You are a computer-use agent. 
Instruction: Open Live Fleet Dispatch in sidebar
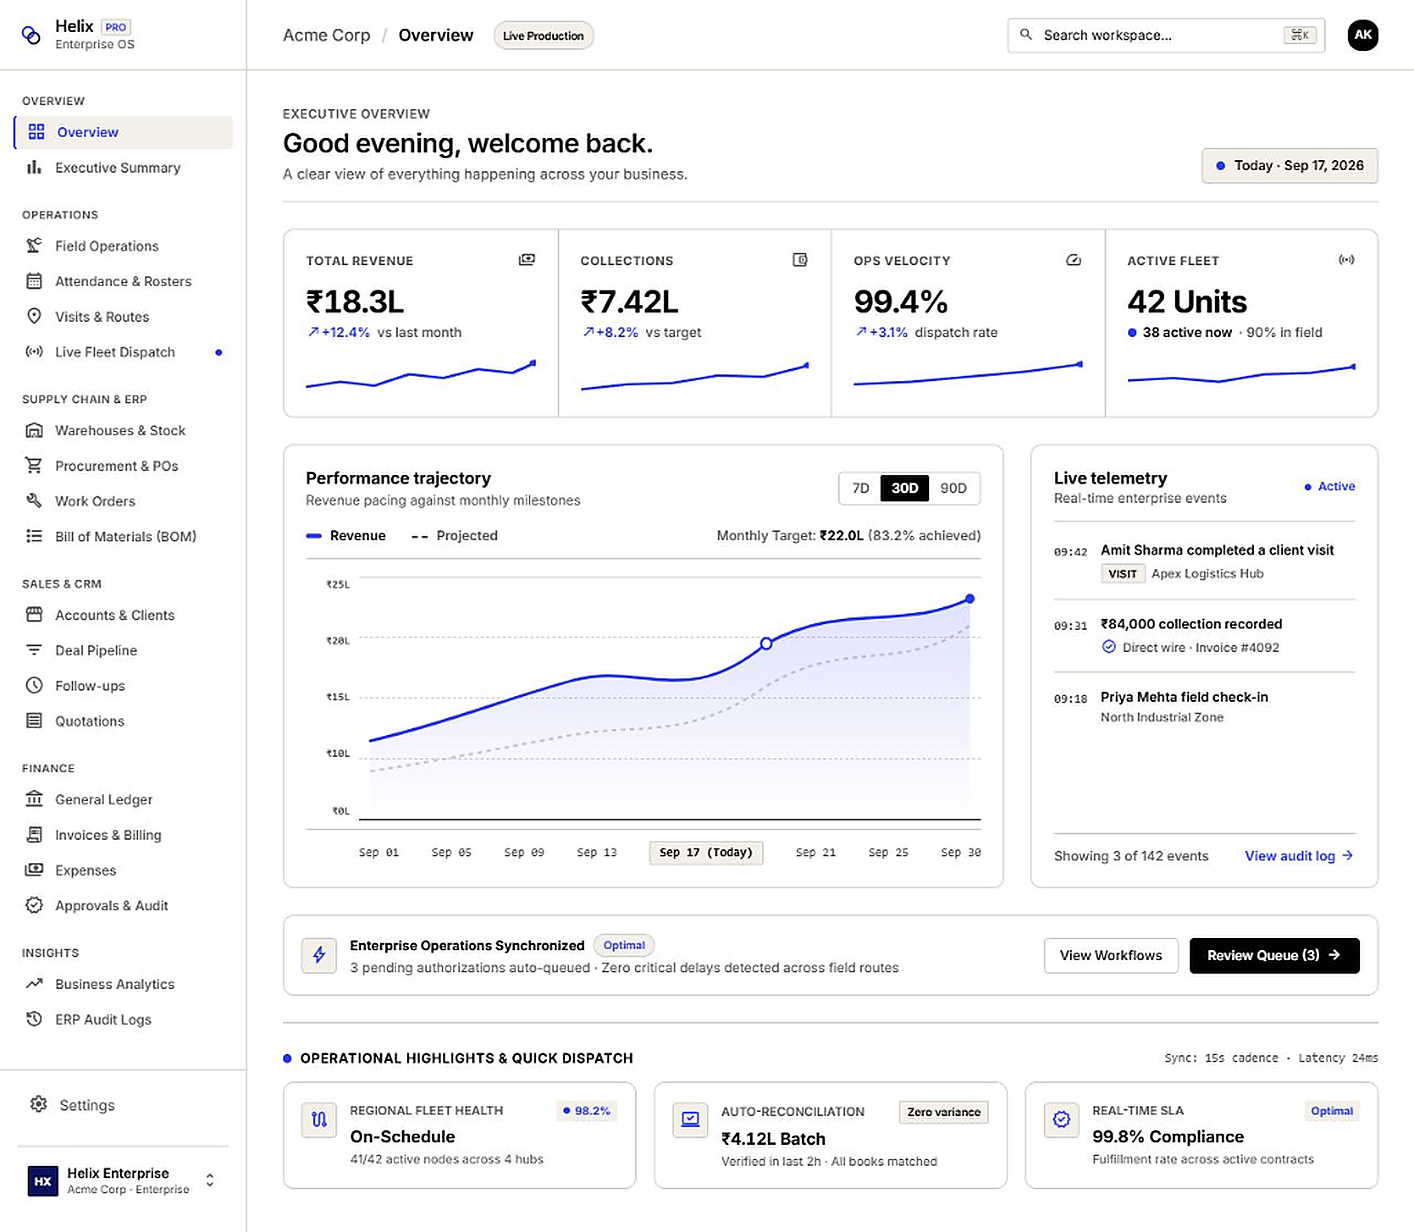(x=123, y=352)
